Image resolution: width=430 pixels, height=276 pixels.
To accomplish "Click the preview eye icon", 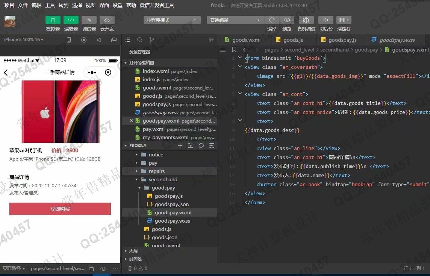I will point(287,20).
